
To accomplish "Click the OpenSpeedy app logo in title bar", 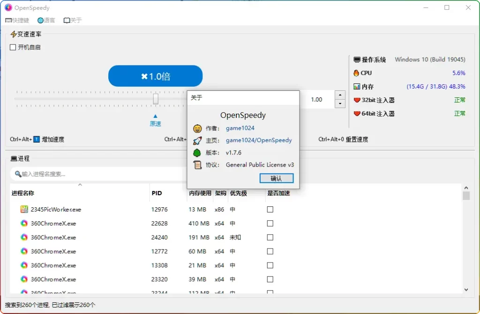I will pyautogui.click(x=8, y=7).
